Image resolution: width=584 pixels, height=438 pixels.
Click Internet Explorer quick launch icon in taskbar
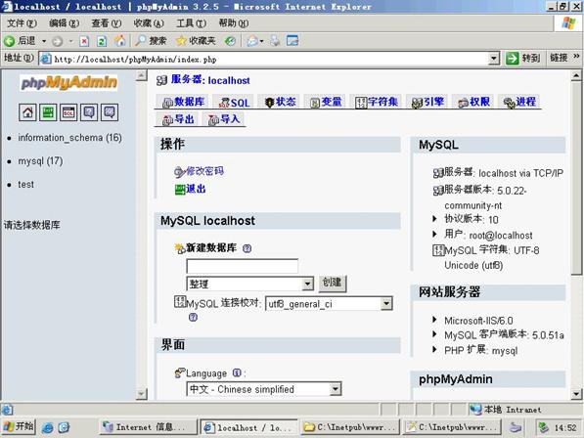tap(47, 427)
